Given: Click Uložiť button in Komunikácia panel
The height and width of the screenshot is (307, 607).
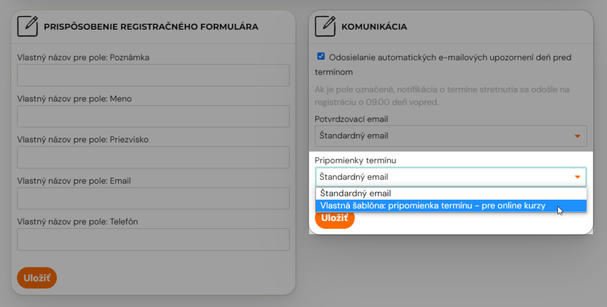Looking at the screenshot, I should tap(334, 218).
